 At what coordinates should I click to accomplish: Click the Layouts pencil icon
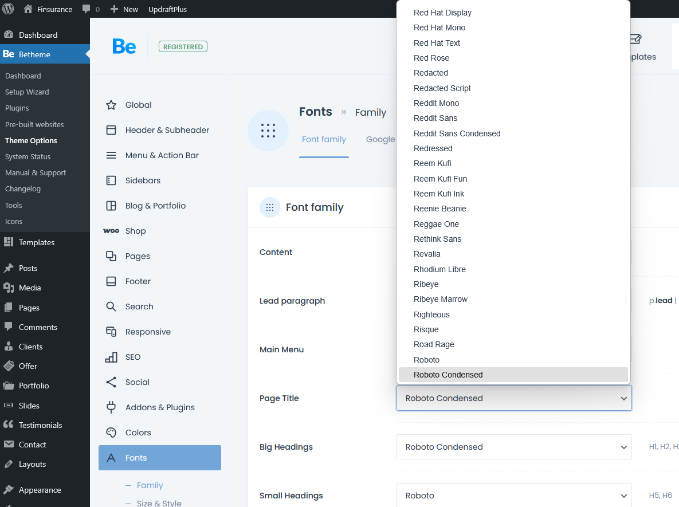8,463
